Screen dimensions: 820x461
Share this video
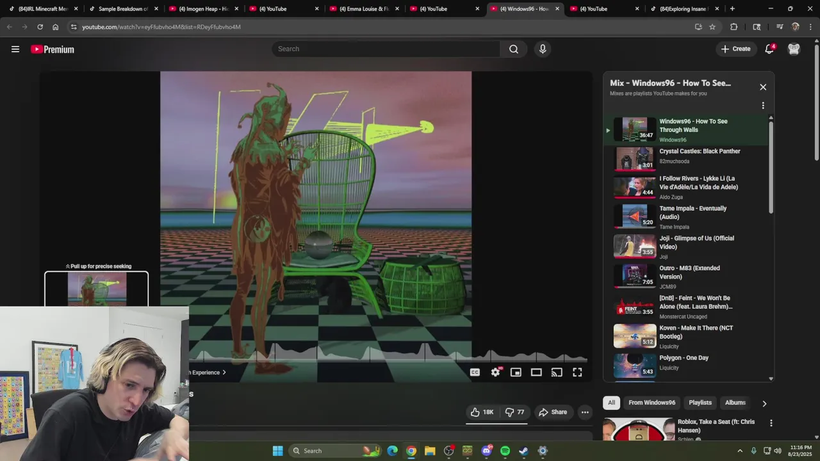click(x=553, y=412)
